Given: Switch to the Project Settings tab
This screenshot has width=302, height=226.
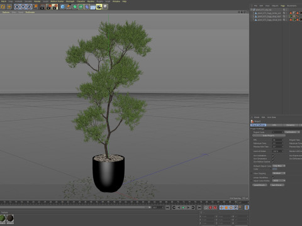Looking at the screenshot, I should [x=258, y=125].
